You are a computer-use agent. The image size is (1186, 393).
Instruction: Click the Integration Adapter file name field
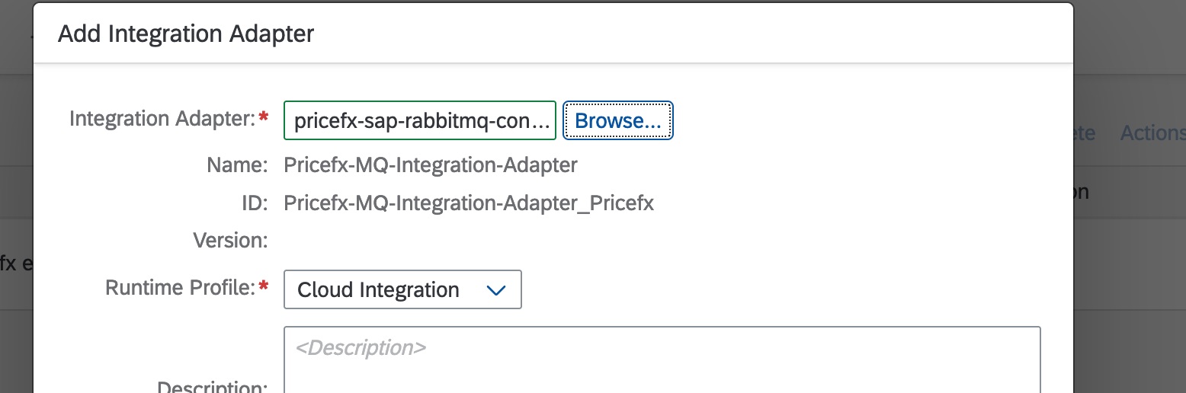pos(420,120)
